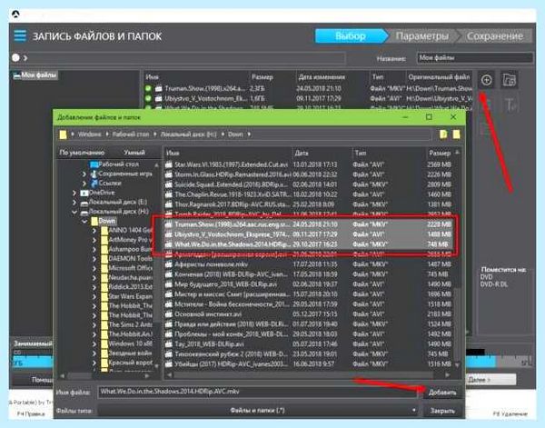This screenshot has height=428, width=545.
Task: Click the white circle home icon in path bar
Action: coord(15,58)
